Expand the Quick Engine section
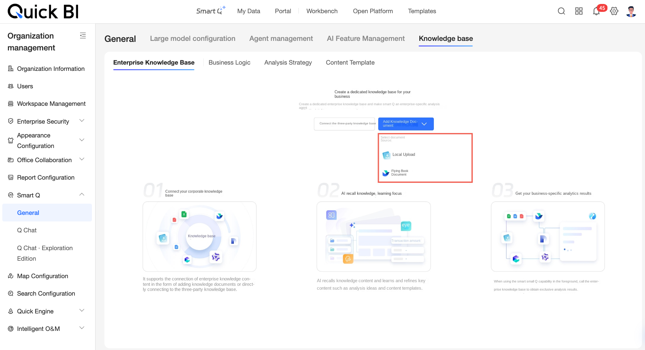 [x=82, y=310]
